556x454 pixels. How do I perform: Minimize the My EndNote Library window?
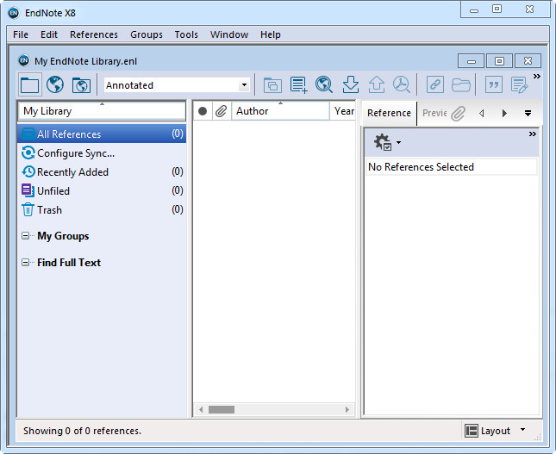click(471, 61)
